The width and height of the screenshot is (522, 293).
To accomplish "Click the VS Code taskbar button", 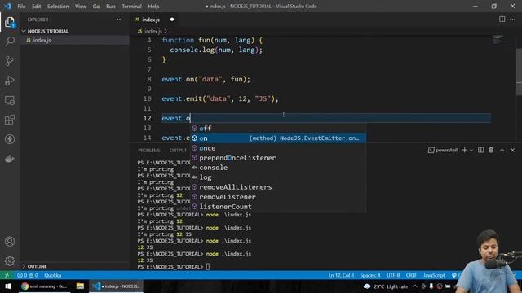I will coord(116,286).
